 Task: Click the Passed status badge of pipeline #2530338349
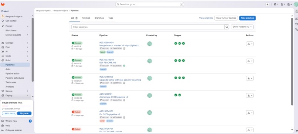(x=77, y=60)
